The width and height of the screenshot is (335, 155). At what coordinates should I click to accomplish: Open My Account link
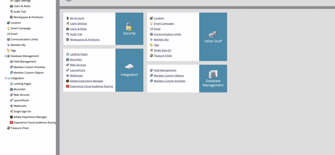click(x=77, y=18)
